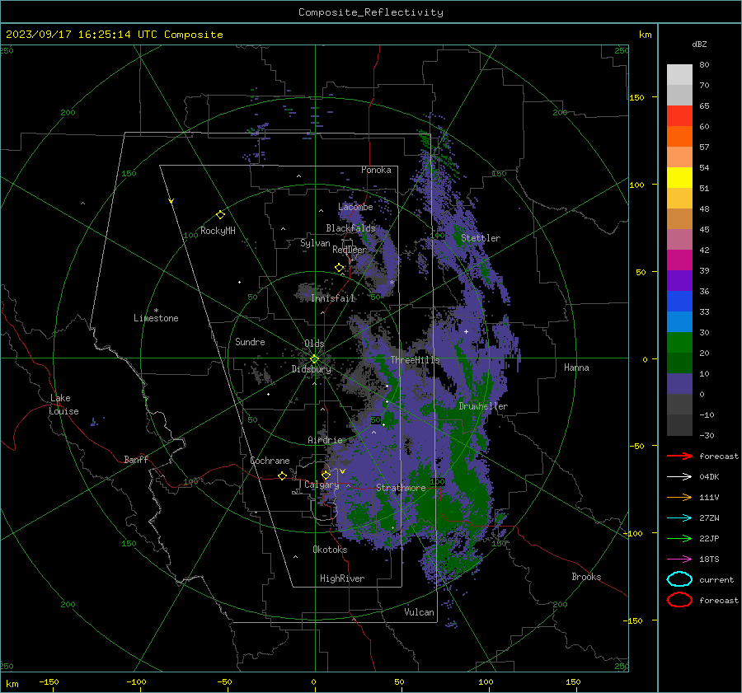Click the dBZ heading above the color scale
742x693 pixels.
coord(699,44)
